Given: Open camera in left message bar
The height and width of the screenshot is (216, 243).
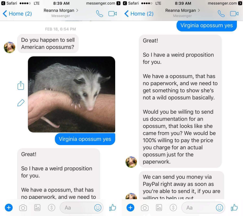Looking at the screenshot, I should click(23, 208).
